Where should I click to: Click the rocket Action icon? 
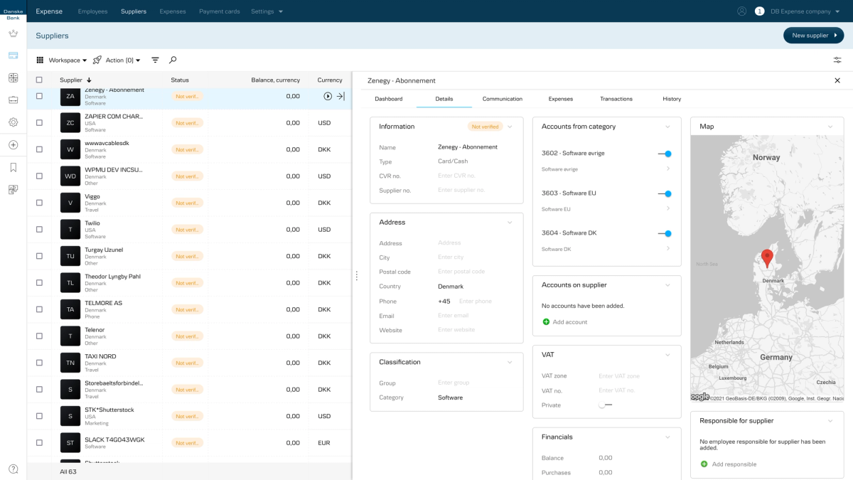point(97,60)
